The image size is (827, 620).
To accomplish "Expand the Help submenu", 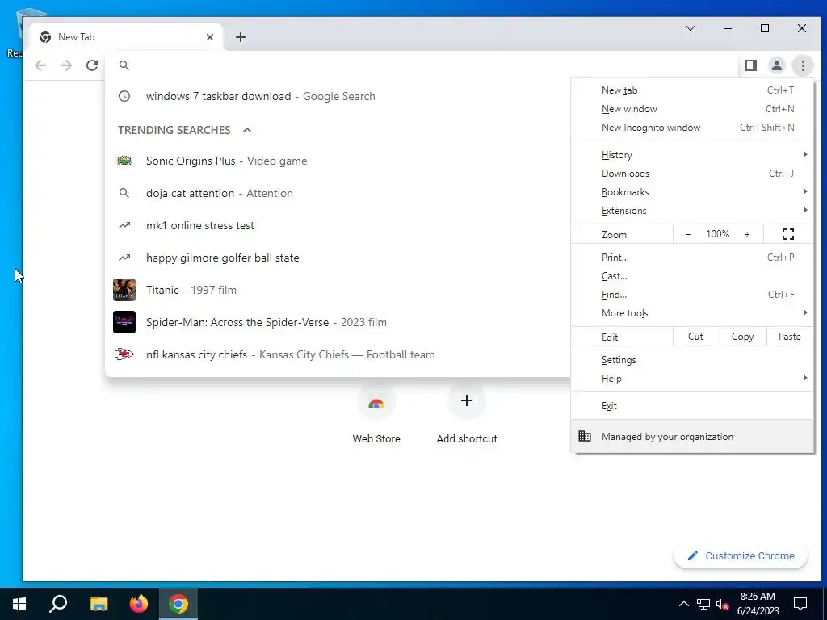I will pos(692,379).
